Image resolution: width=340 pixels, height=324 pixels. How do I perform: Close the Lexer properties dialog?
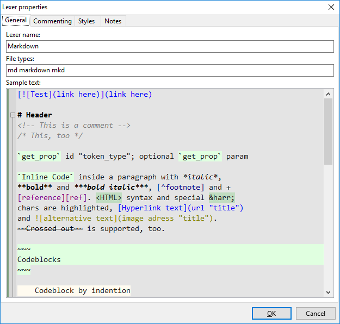[331, 7]
